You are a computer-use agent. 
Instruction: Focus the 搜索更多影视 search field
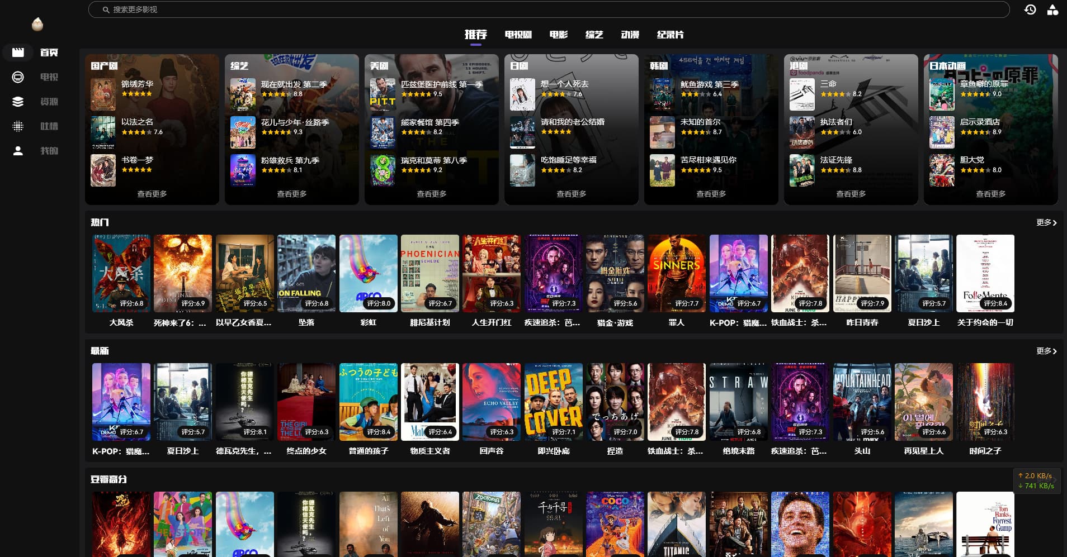click(x=549, y=9)
